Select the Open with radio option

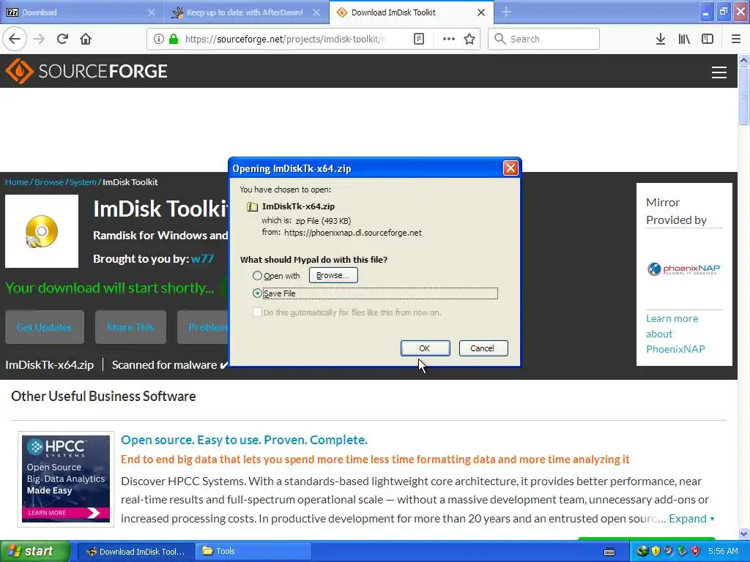tap(257, 276)
